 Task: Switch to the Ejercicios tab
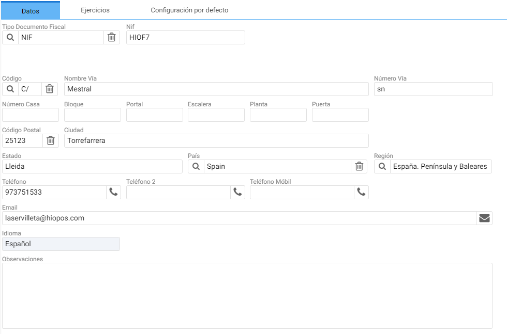(x=95, y=10)
